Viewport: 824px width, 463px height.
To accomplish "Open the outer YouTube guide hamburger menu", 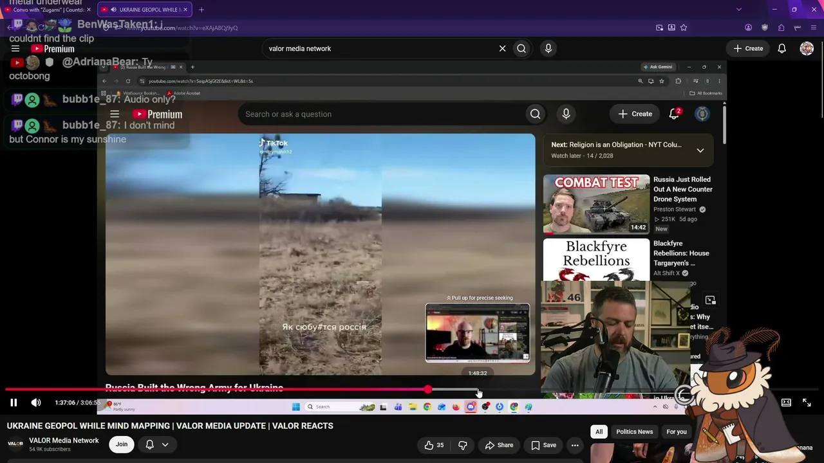I will tap(15, 49).
